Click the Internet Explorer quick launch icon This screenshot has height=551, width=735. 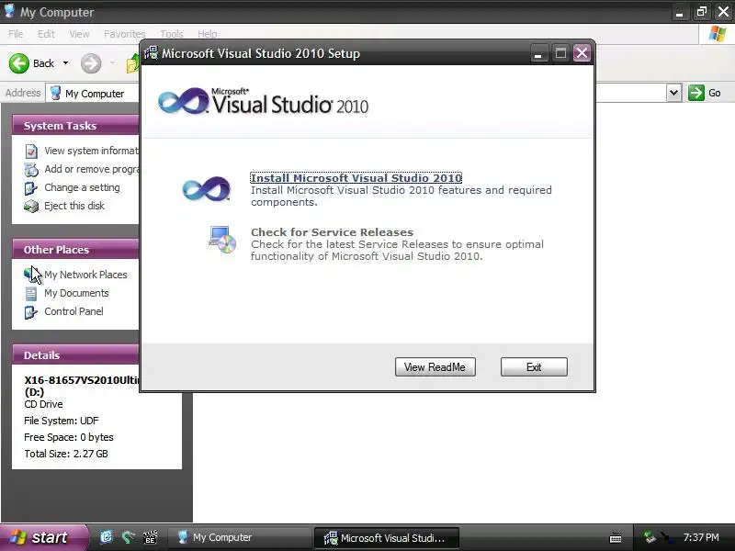coord(107,537)
